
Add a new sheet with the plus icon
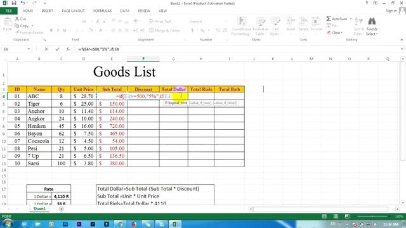pyautogui.click(x=62, y=209)
